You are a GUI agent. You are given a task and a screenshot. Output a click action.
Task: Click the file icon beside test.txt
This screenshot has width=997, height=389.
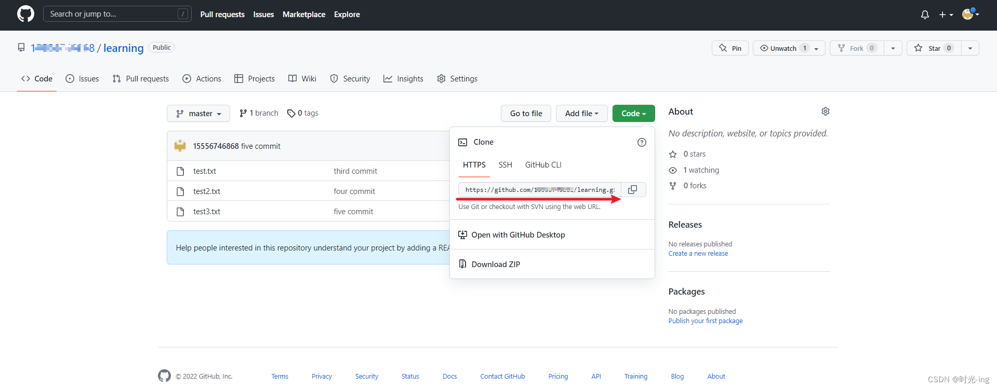pyautogui.click(x=180, y=171)
